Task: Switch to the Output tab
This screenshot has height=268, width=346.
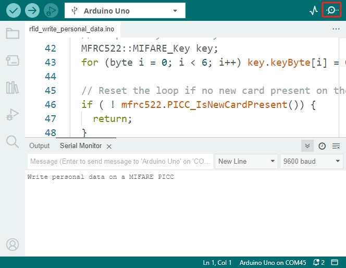Action: (x=40, y=145)
